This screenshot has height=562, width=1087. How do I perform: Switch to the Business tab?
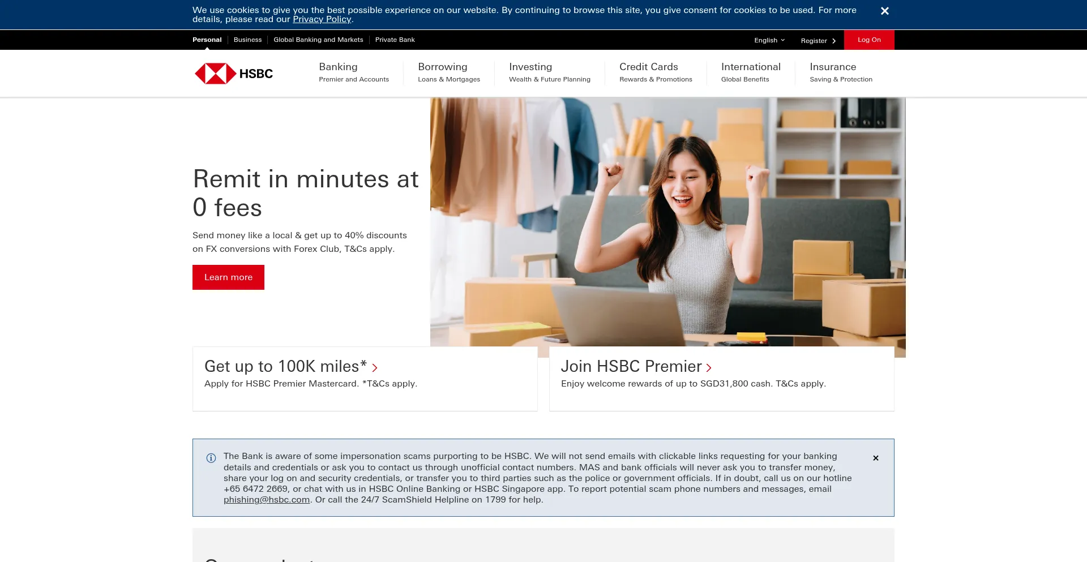coord(247,40)
